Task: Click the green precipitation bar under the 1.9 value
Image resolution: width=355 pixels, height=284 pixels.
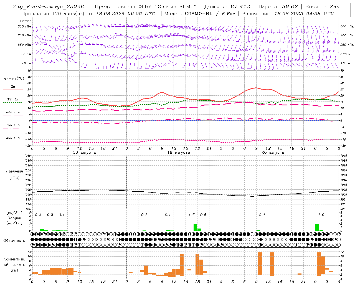Action: pyautogui.click(x=317, y=227)
